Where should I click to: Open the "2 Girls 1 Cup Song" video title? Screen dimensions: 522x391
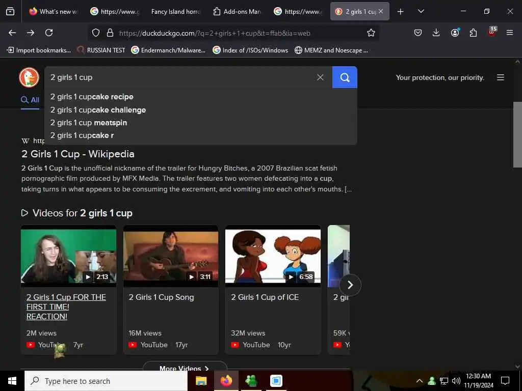click(x=162, y=297)
